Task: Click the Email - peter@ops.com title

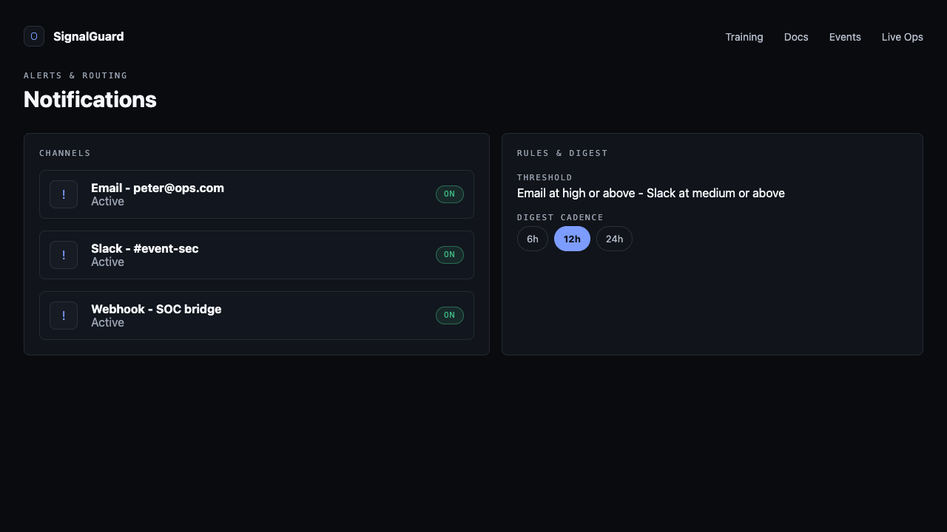Action: point(158,188)
